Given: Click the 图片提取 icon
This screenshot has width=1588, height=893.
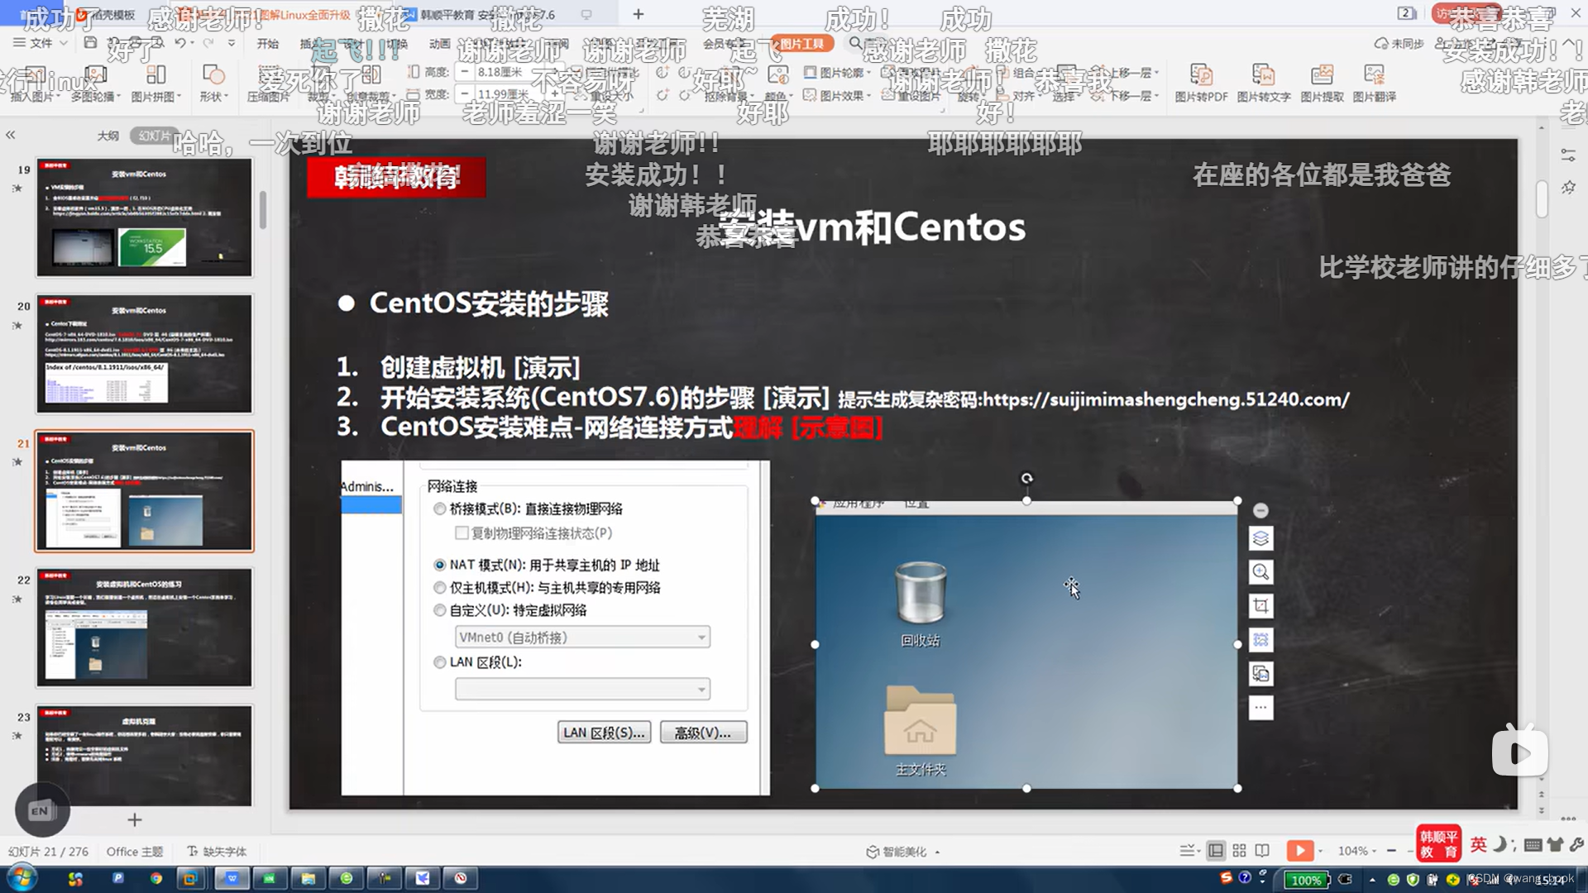Looking at the screenshot, I should tap(1322, 75).
